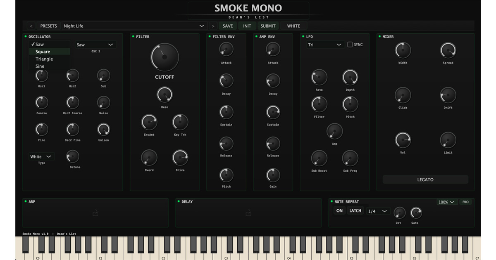Open the LFO shape dropdown showing Tri
The height and width of the screenshot is (260, 496).
pos(325,45)
